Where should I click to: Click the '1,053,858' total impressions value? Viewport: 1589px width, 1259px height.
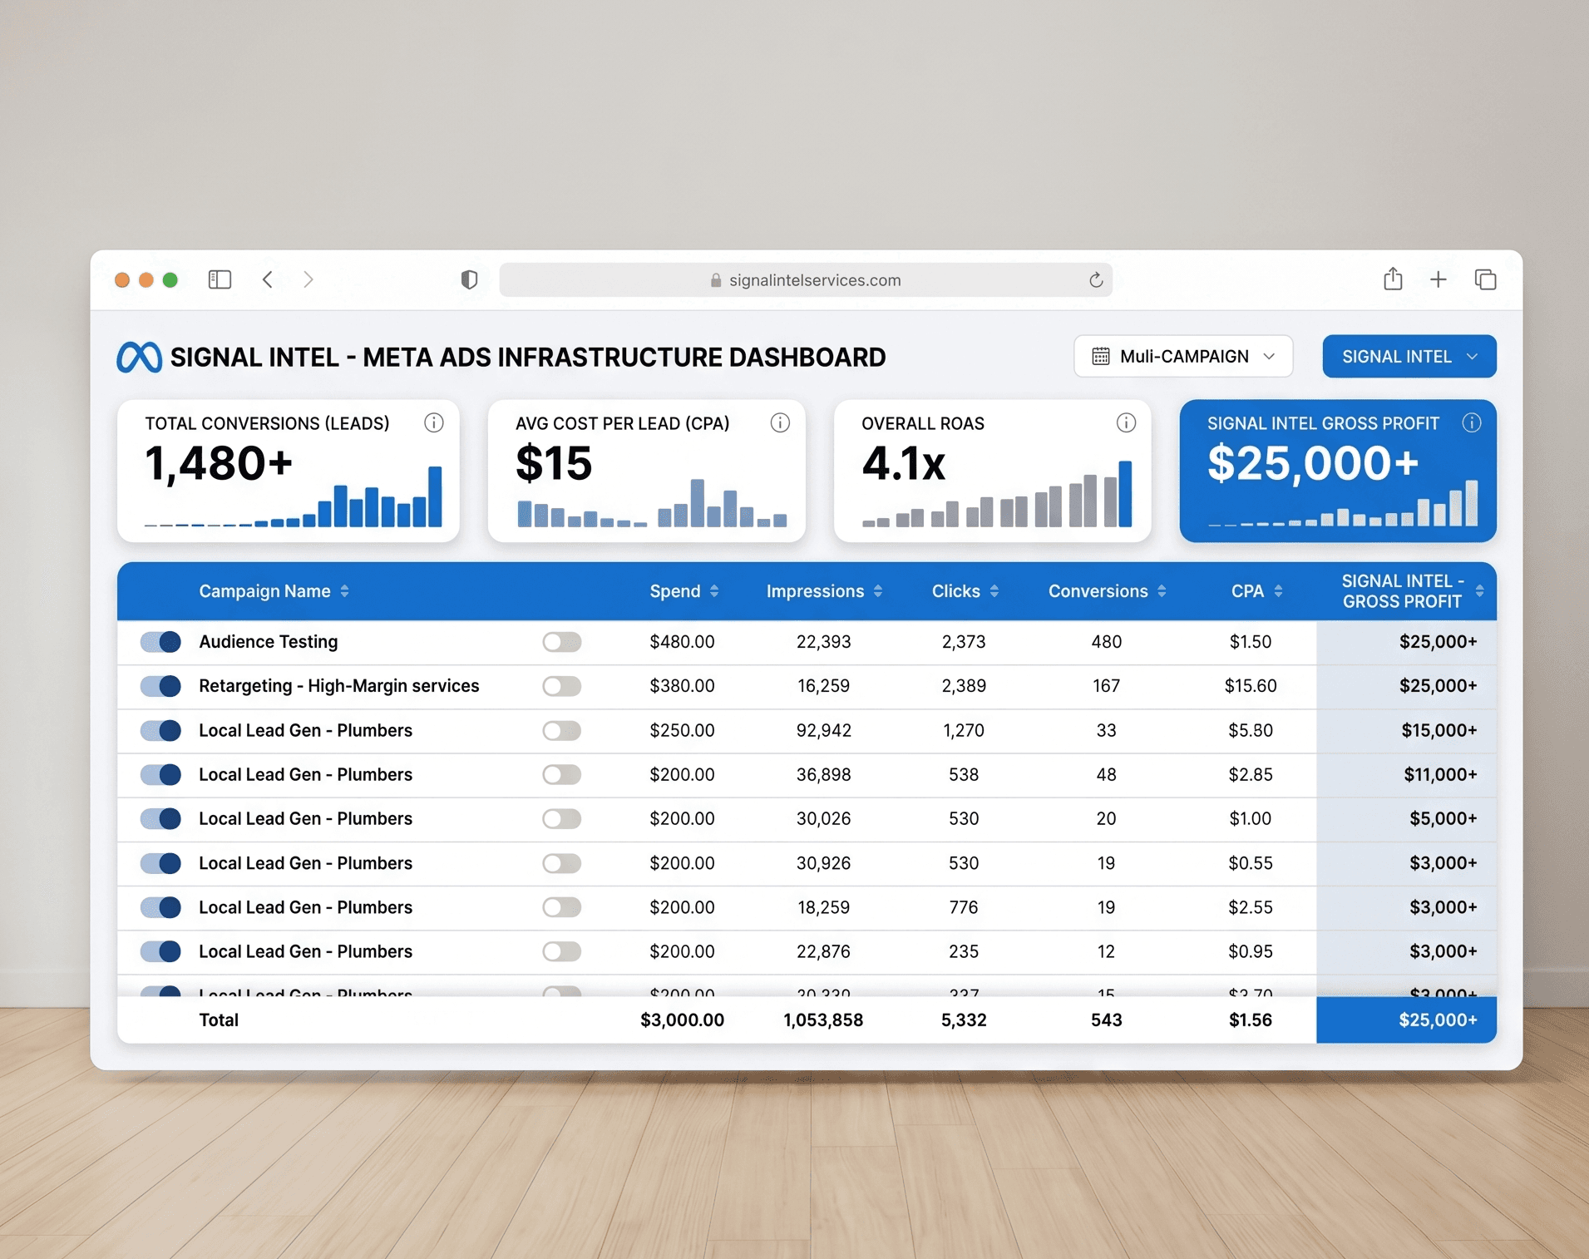coord(823,1020)
